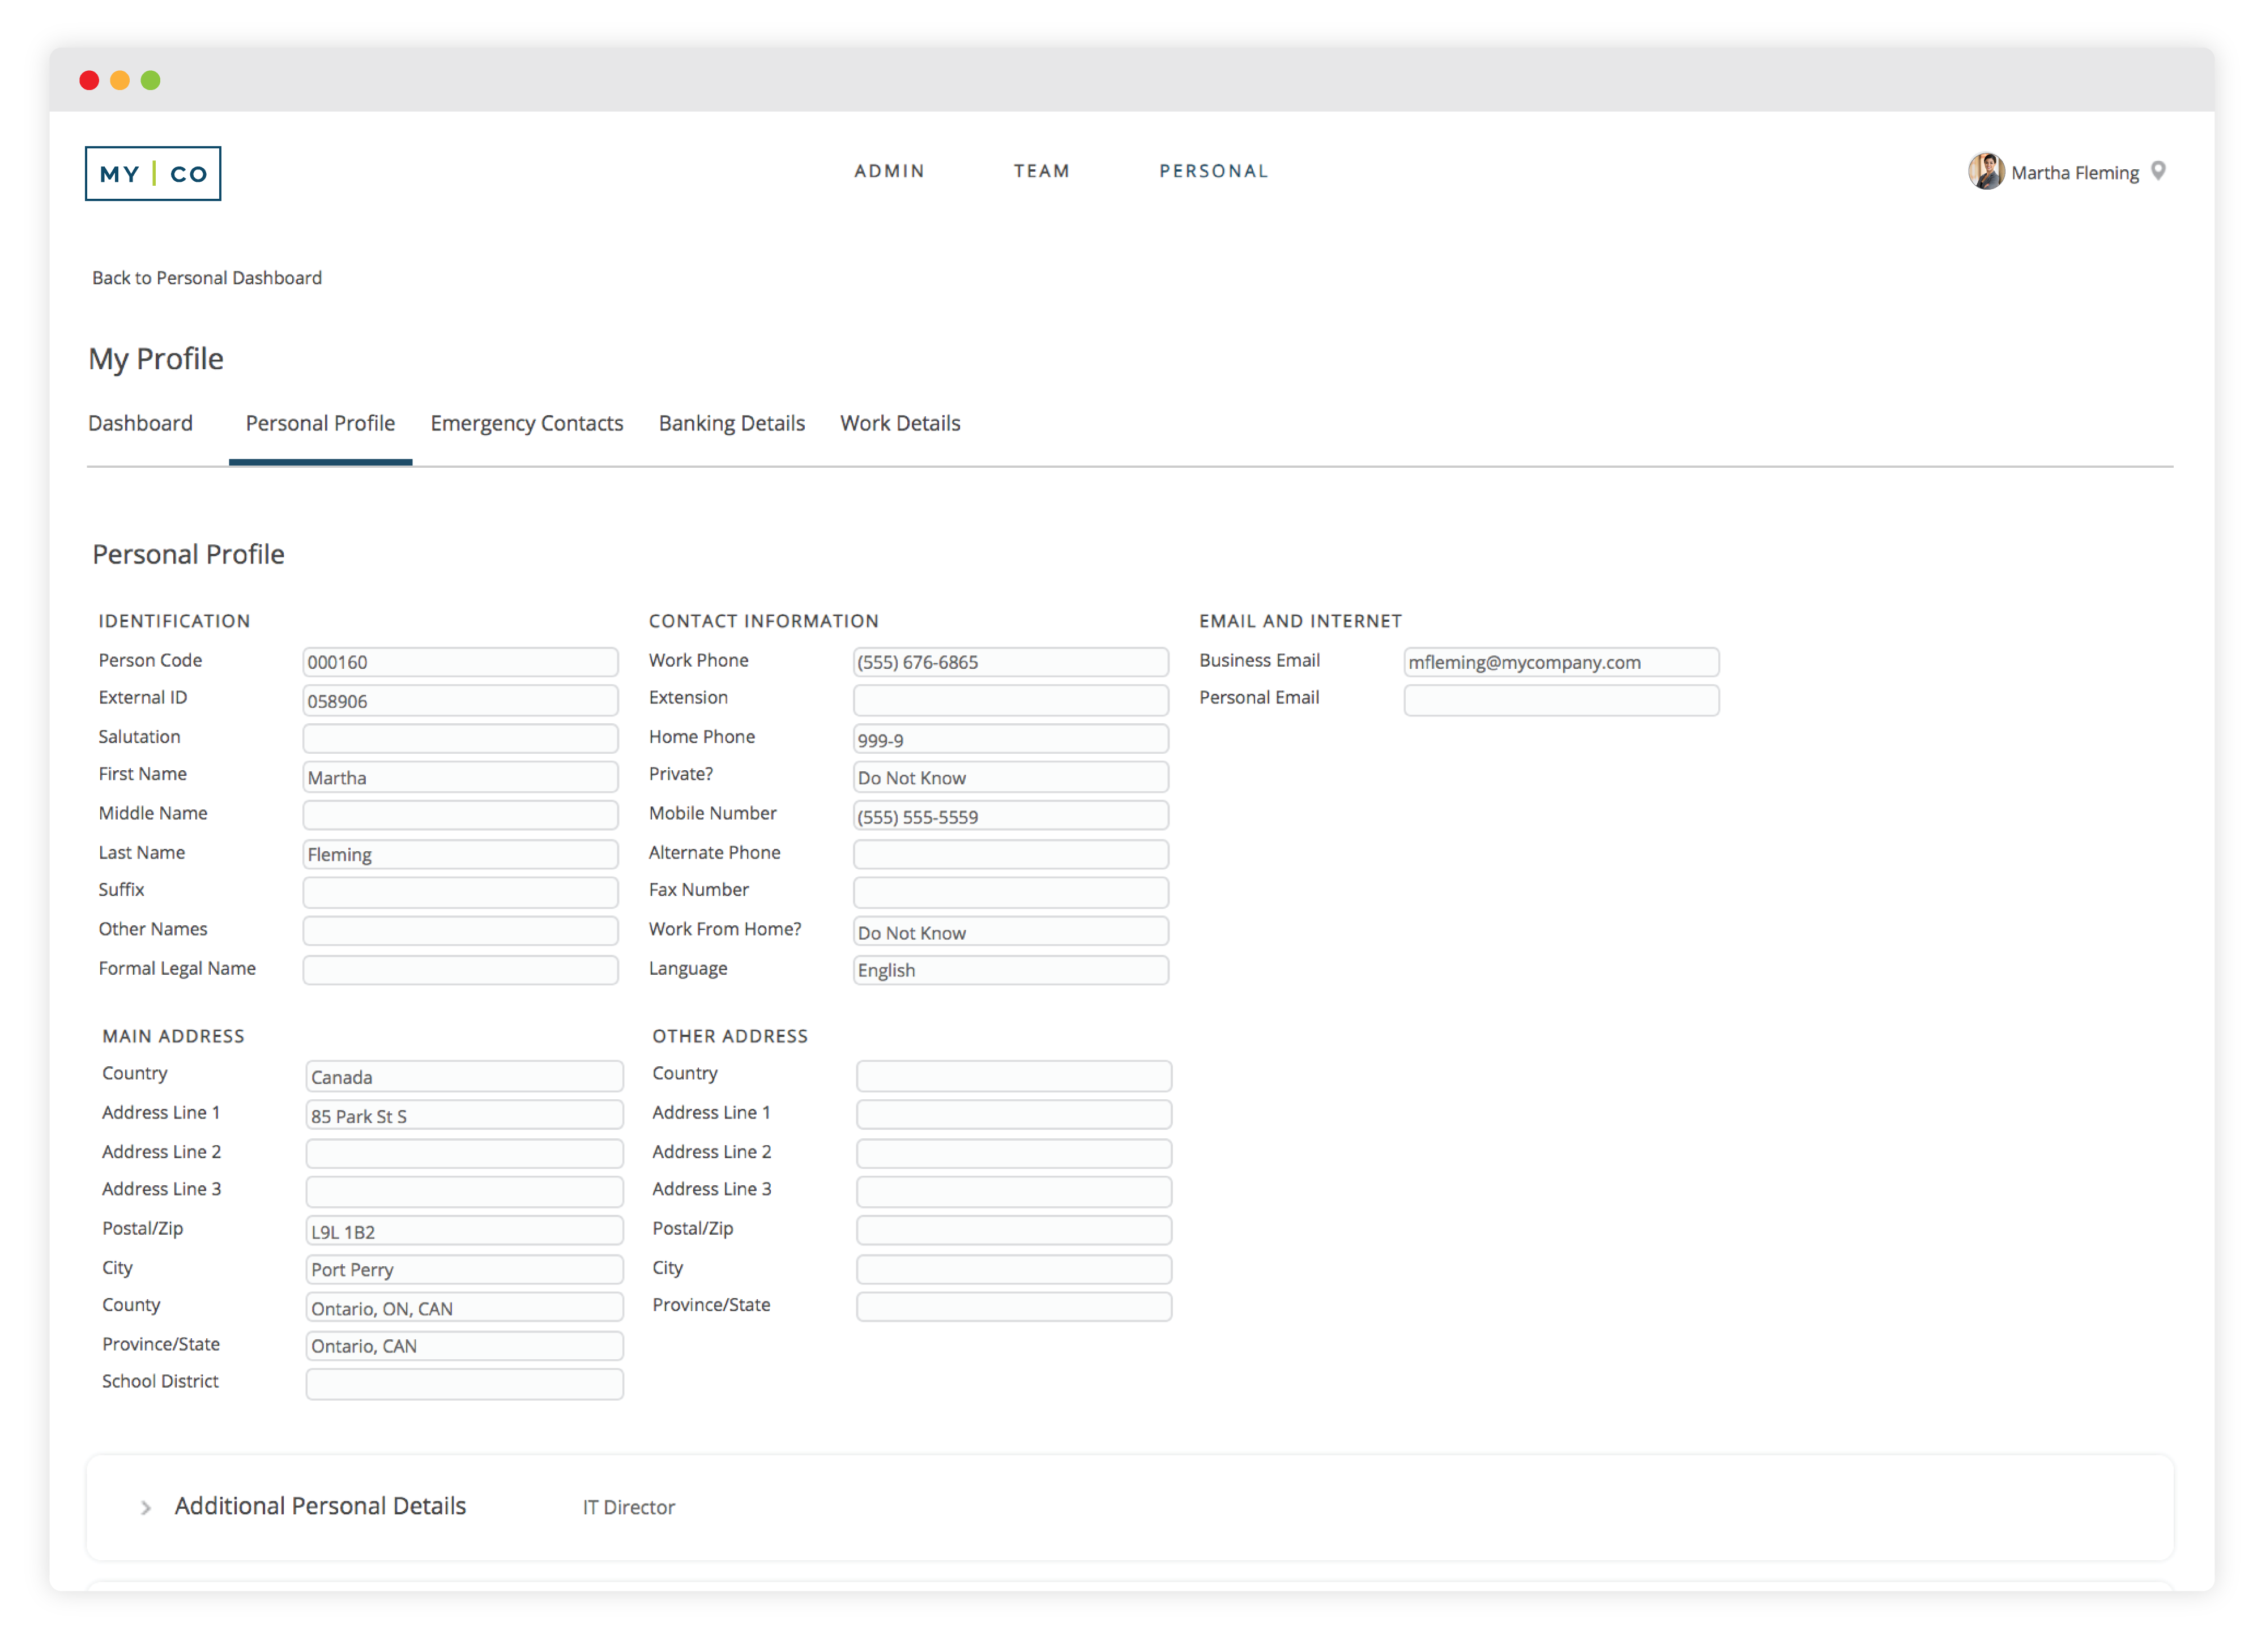This screenshot has height=1652, width=2266.
Task: Select main address Country dropdown showing Canada
Action: point(464,1077)
